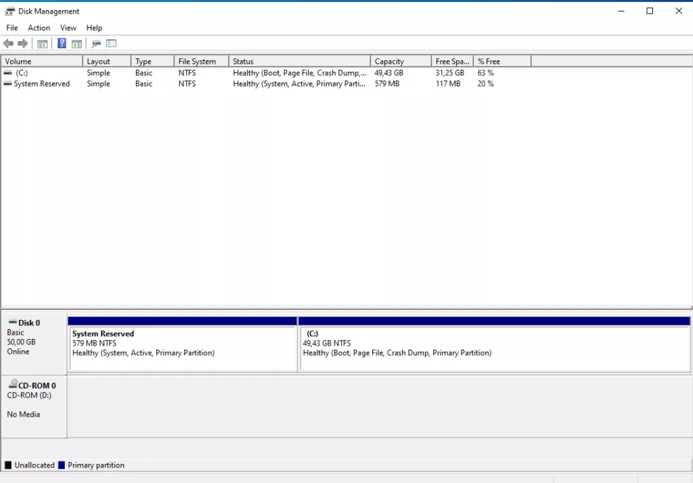693x483 pixels.
Task: Click the Properties/settings list toolbar icon
Action: coord(112,44)
